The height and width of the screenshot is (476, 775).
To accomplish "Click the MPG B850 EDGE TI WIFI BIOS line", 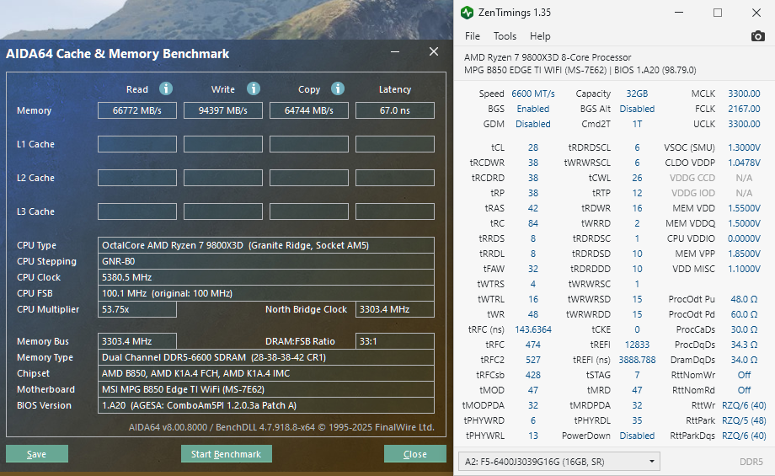I will point(580,70).
